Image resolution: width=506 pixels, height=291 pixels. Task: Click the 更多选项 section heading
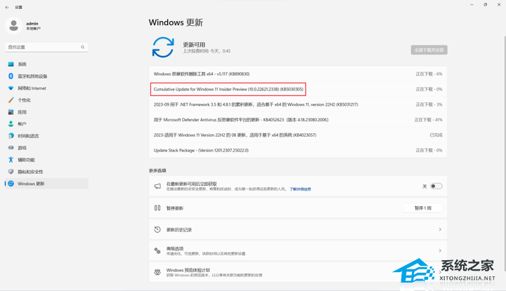click(x=157, y=170)
